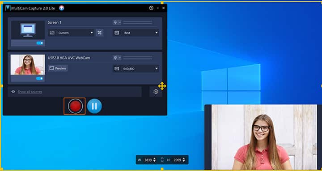322x171 pixels.
Task: Start recording with the red record button
Action: [x=75, y=106]
